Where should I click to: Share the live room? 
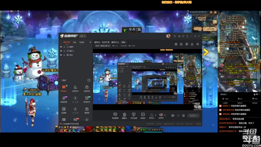click(x=197, y=44)
